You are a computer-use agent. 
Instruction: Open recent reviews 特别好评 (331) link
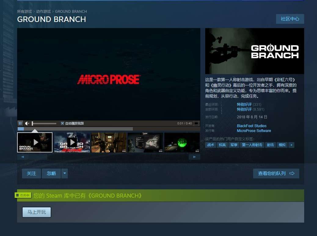[249, 104]
